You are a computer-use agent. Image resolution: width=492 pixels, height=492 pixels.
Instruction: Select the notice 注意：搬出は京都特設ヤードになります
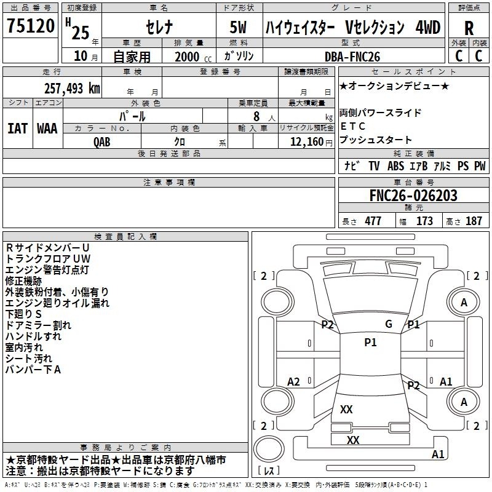point(100,471)
